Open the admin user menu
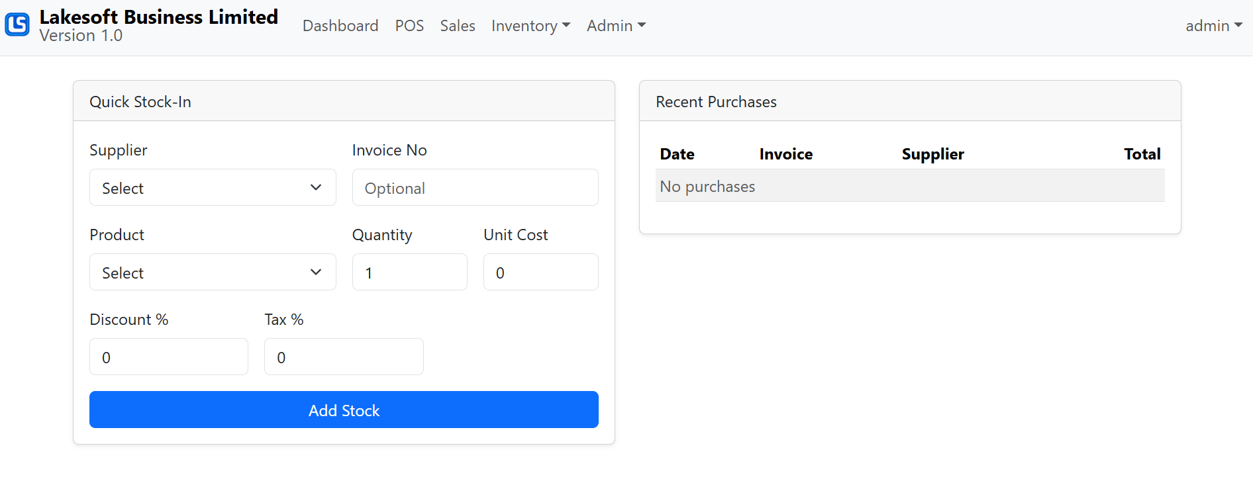1253x481 pixels. pos(1214,26)
